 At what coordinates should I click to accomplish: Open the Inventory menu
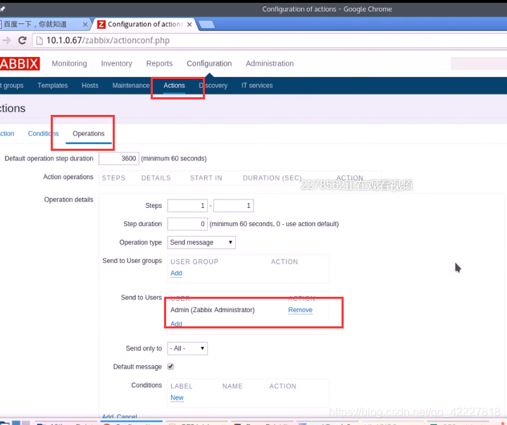tap(116, 63)
